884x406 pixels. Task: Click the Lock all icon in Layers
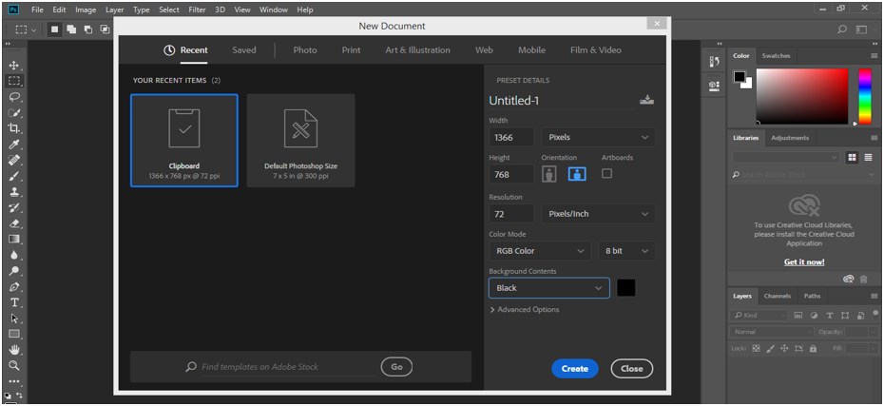point(813,349)
